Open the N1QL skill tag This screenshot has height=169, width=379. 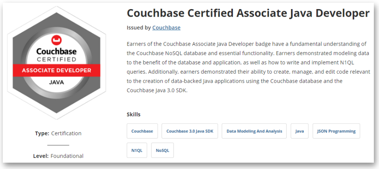click(137, 150)
